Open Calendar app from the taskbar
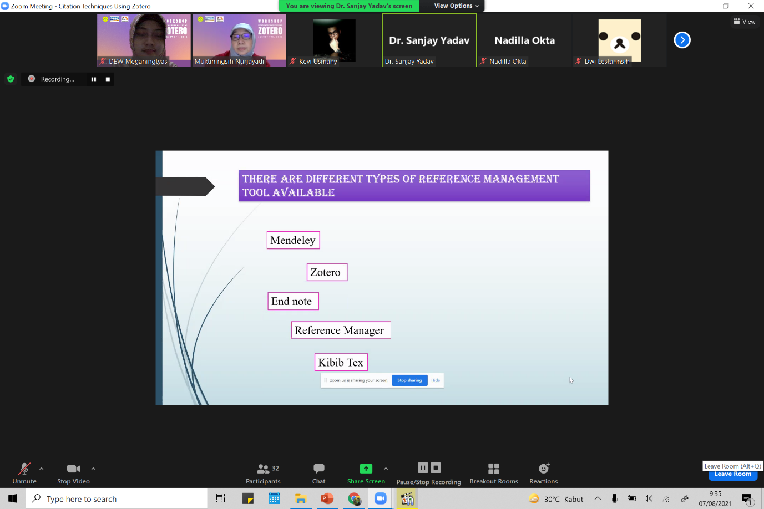Image resolution: width=764 pixels, height=509 pixels. pyautogui.click(x=274, y=498)
